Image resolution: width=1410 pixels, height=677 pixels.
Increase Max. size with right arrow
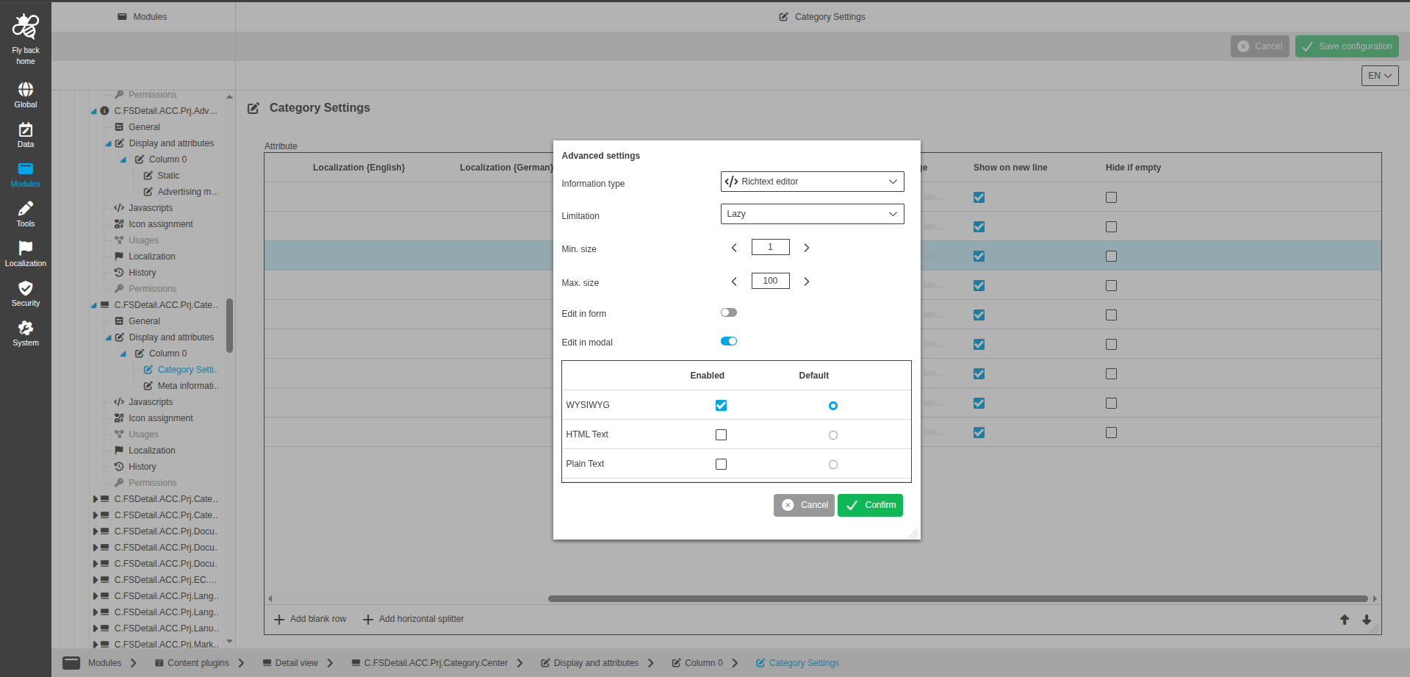(807, 282)
